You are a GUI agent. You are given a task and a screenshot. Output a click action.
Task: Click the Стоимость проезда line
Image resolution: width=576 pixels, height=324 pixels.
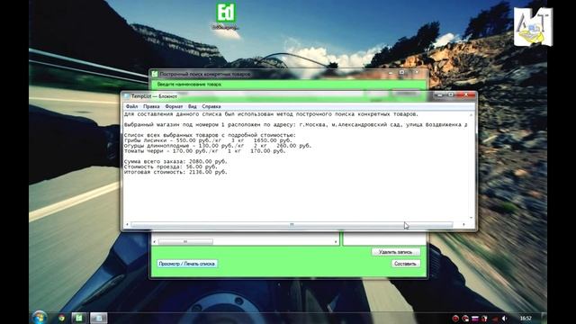(x=170, y=166)
